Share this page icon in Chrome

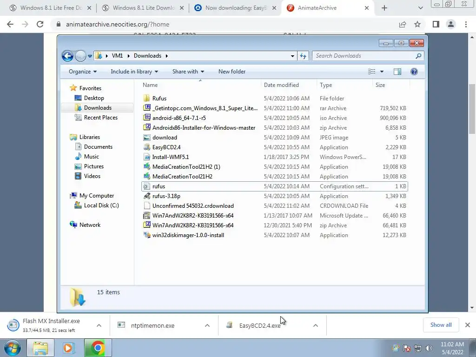[x=403, y=24]
